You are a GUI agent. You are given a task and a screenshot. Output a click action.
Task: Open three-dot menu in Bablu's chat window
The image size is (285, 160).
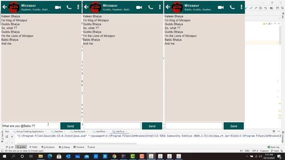pyautogui.click(x=241, y=7)
